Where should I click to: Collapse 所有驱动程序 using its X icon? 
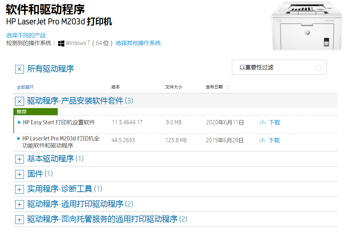(x=19, y=69)
